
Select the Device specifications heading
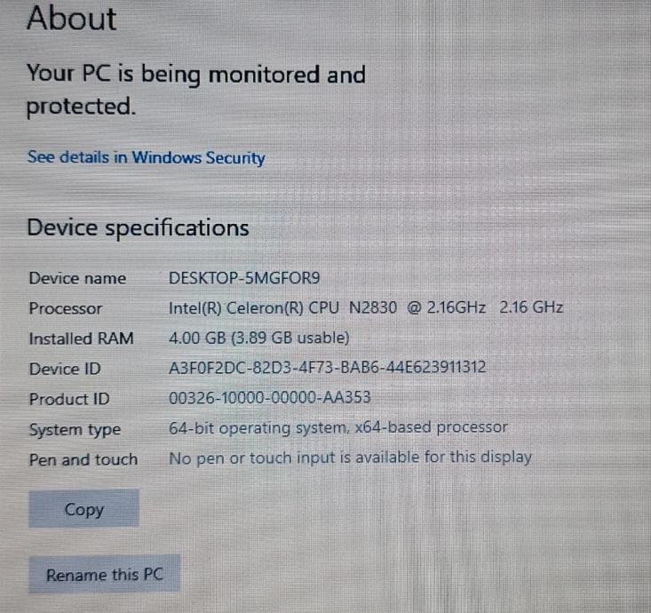coord(138,228)
